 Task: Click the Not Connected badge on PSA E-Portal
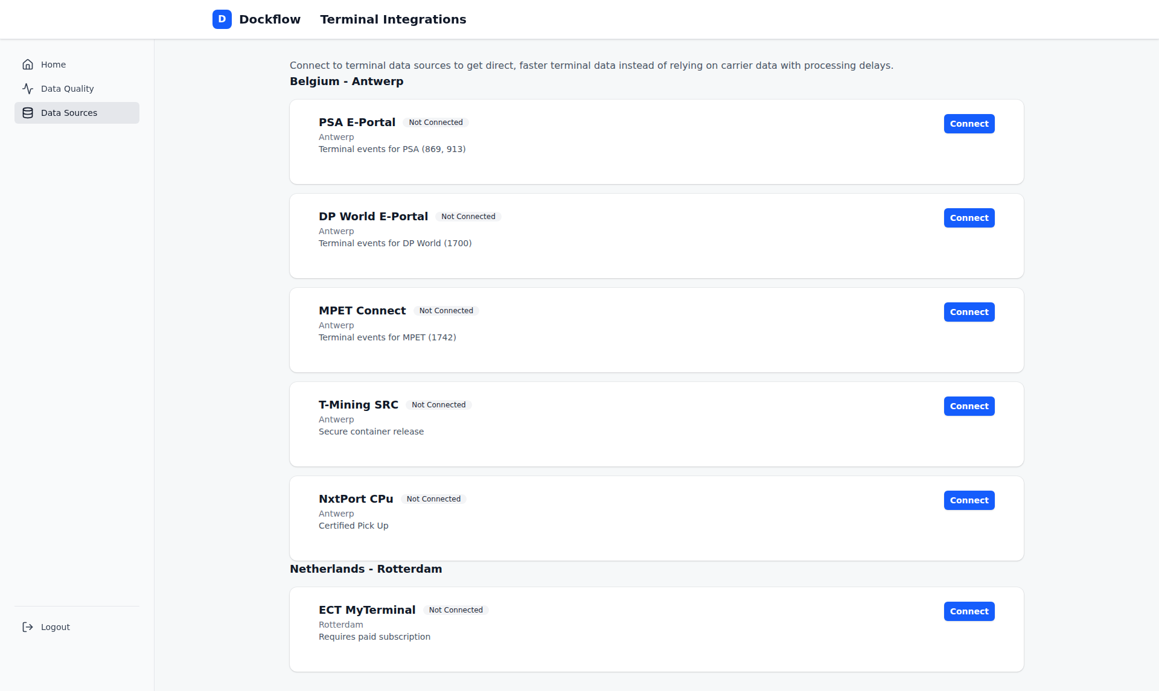[x=435, y=122]
